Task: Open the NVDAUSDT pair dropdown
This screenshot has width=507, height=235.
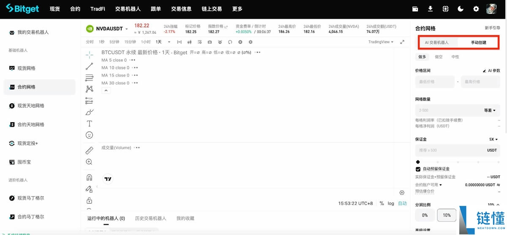Action: tap(127, 29)
